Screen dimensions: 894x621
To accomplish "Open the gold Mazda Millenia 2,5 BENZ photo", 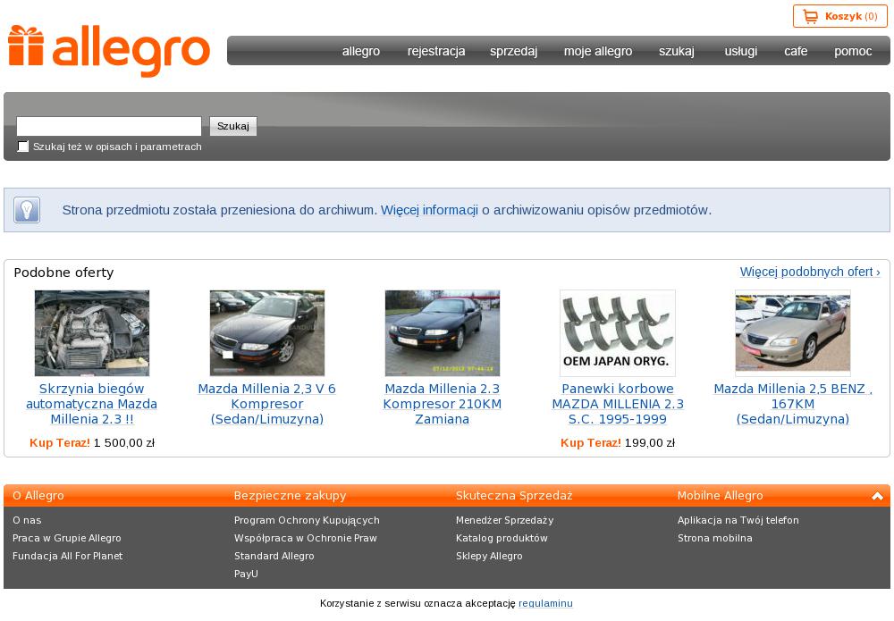I will point(792,333).
